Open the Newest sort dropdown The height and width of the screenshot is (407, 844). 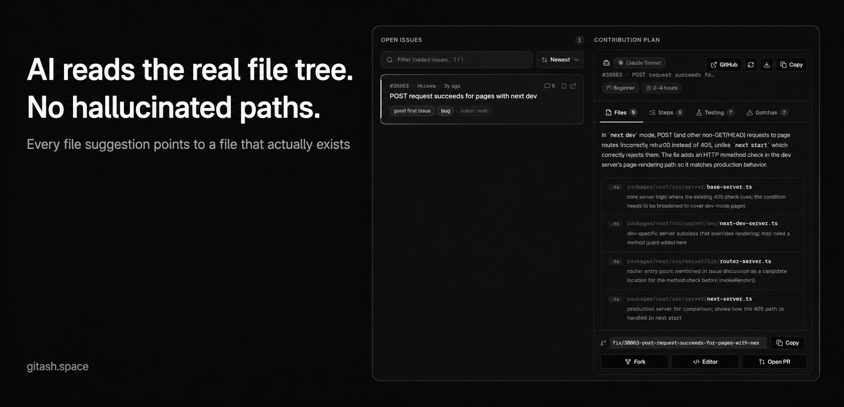click(560, 60)
